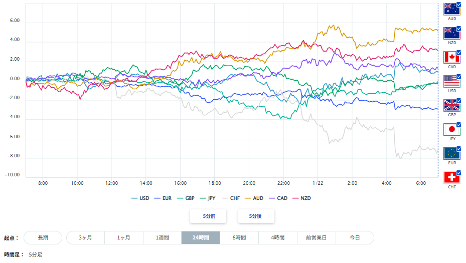Image resolution: width=466 pixels, height=263 pixels.
Task: Switch period to 1ヶ月
Action: click(124, 238)
